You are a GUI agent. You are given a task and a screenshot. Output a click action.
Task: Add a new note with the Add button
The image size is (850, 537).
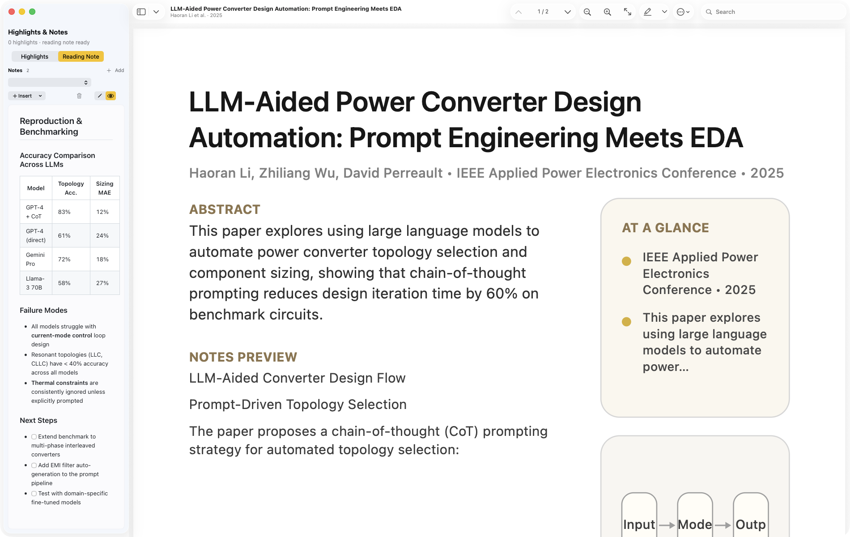pyautogui.click(x=115, y=70)
